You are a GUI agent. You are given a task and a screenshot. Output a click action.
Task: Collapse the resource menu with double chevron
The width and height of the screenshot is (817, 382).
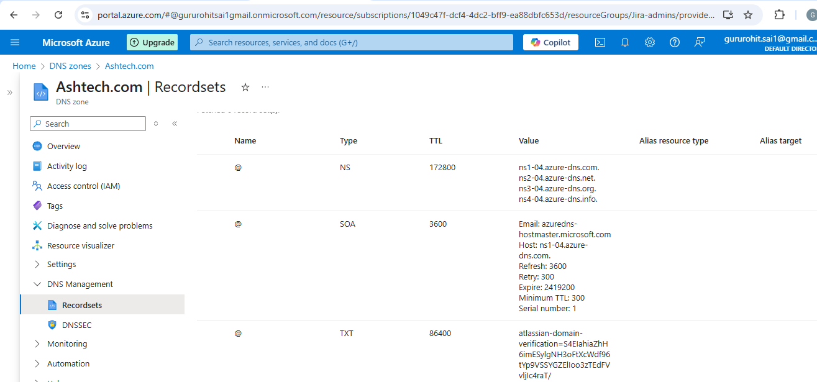coord(175,124)
